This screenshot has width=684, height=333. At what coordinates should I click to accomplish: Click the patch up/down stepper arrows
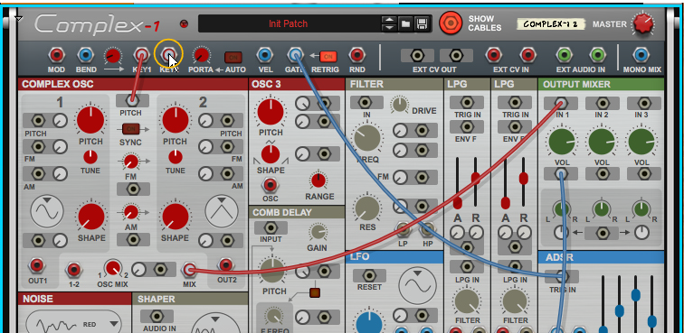click(389, 23)
